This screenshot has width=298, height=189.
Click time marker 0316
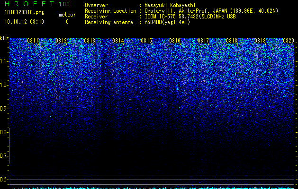point(175,41)
